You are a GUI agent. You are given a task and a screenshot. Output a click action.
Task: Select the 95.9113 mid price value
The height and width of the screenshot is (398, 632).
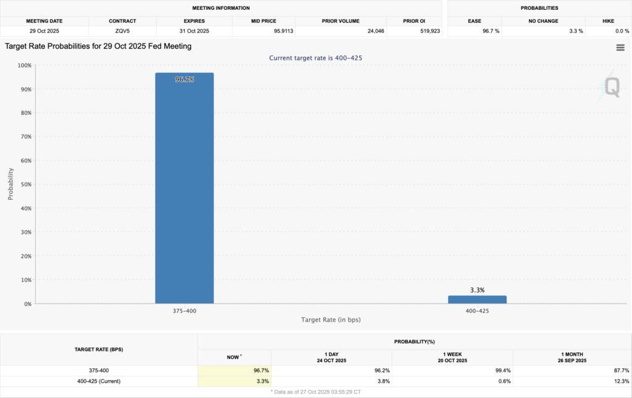pyautogui.click(x=263, y=30)
